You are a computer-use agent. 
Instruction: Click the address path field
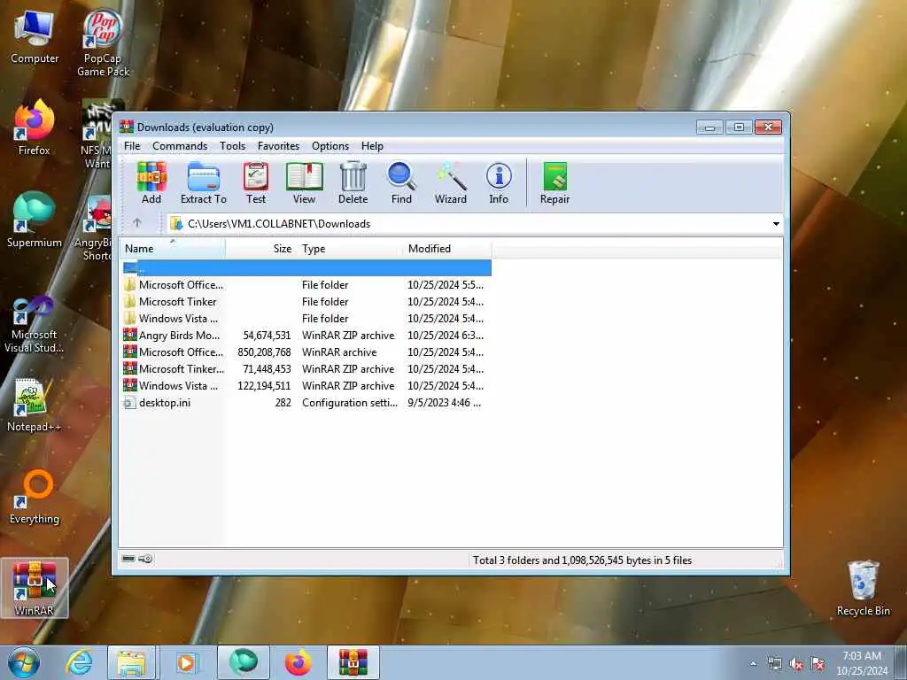[x=476, y=224]
